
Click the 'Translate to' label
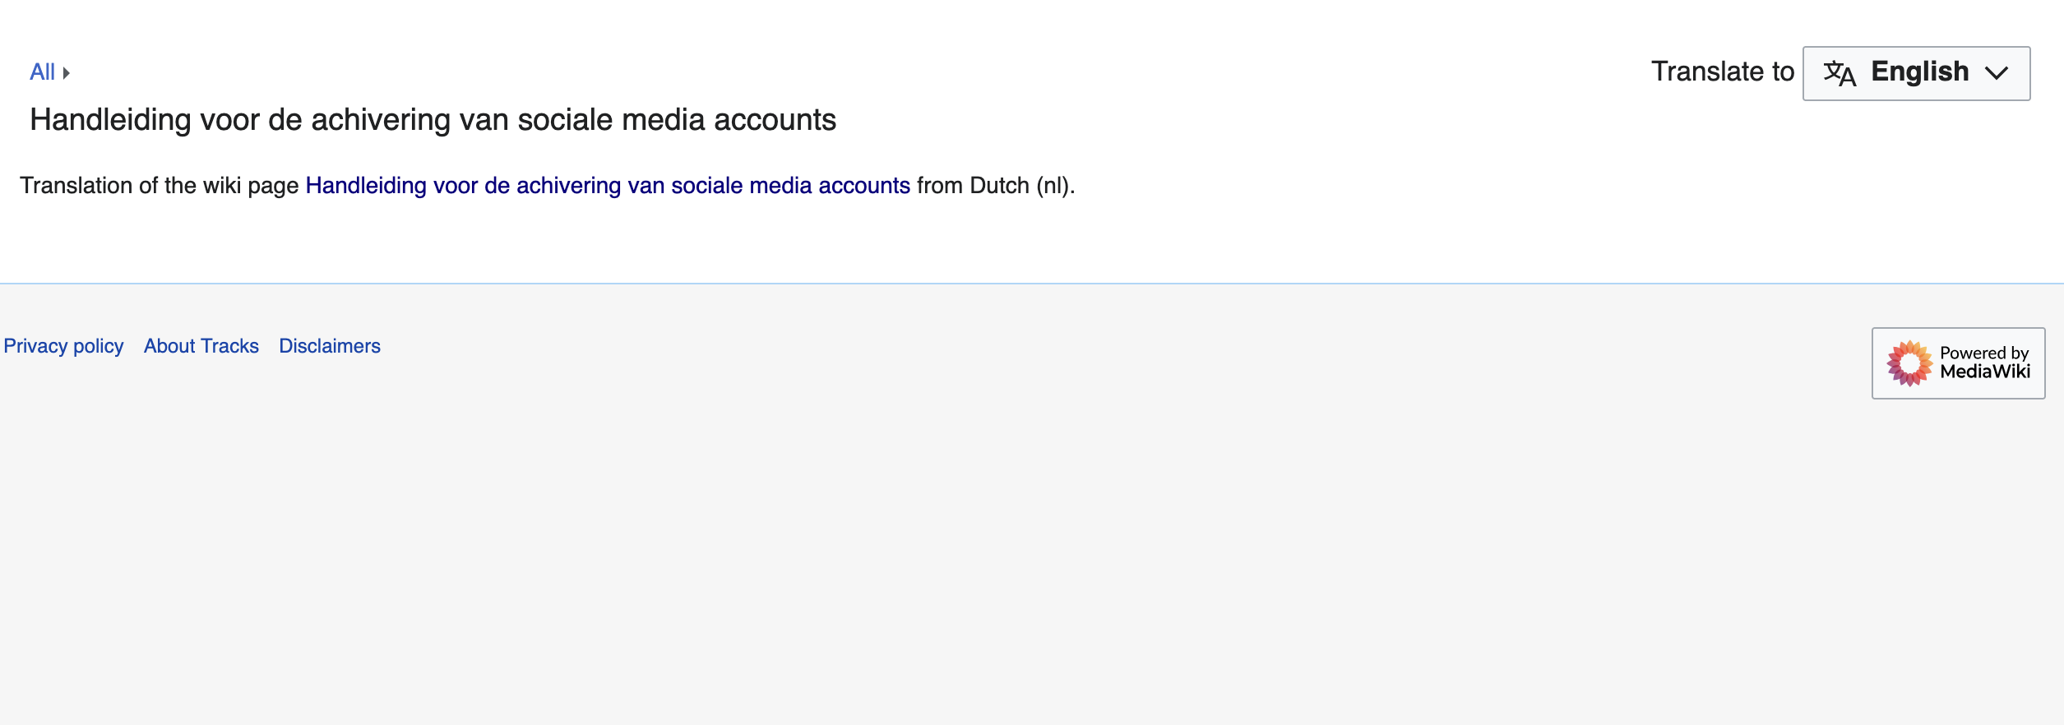(x=1722, y=72)
